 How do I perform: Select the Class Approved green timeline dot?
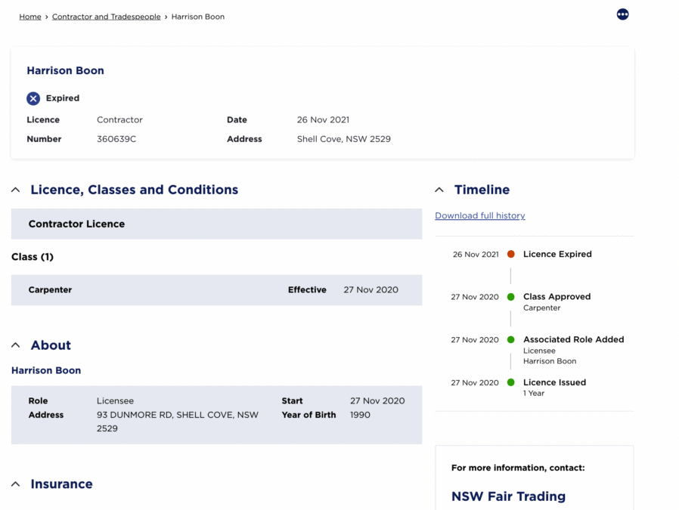pos(511,297)
